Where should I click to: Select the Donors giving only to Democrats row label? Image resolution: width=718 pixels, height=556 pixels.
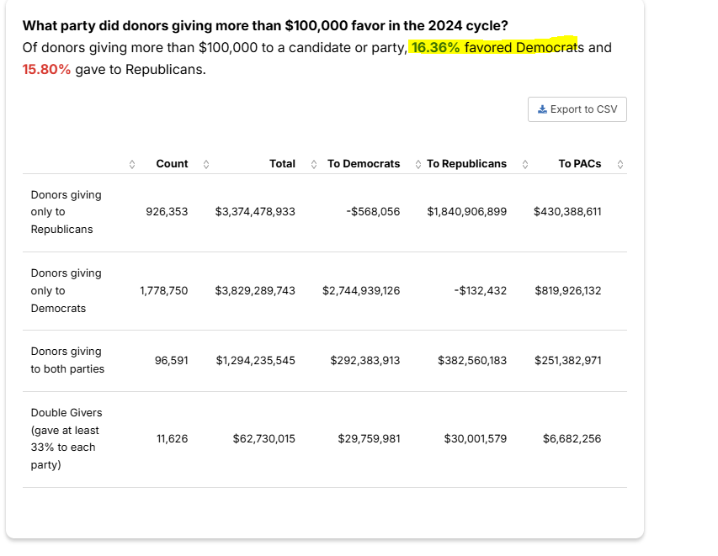66,290
